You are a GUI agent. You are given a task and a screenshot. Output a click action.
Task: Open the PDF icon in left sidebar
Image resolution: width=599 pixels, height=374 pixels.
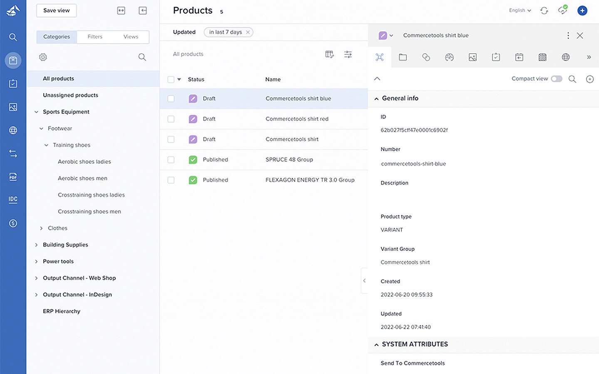pos(13,177)
